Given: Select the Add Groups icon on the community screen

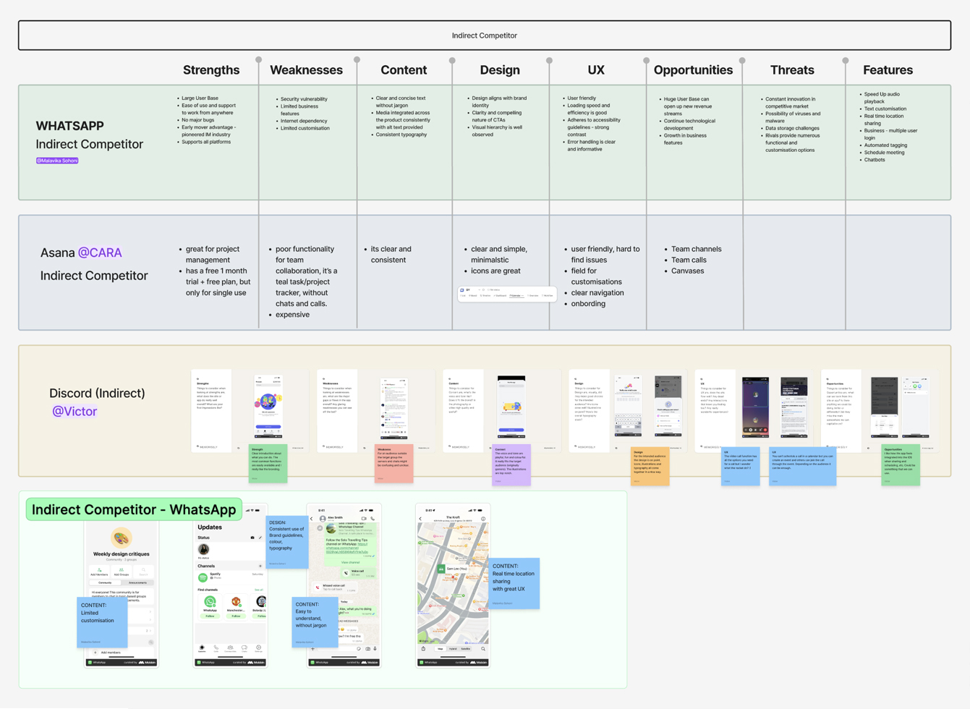Looking at the screenshot, I should [x=121, y=570].
